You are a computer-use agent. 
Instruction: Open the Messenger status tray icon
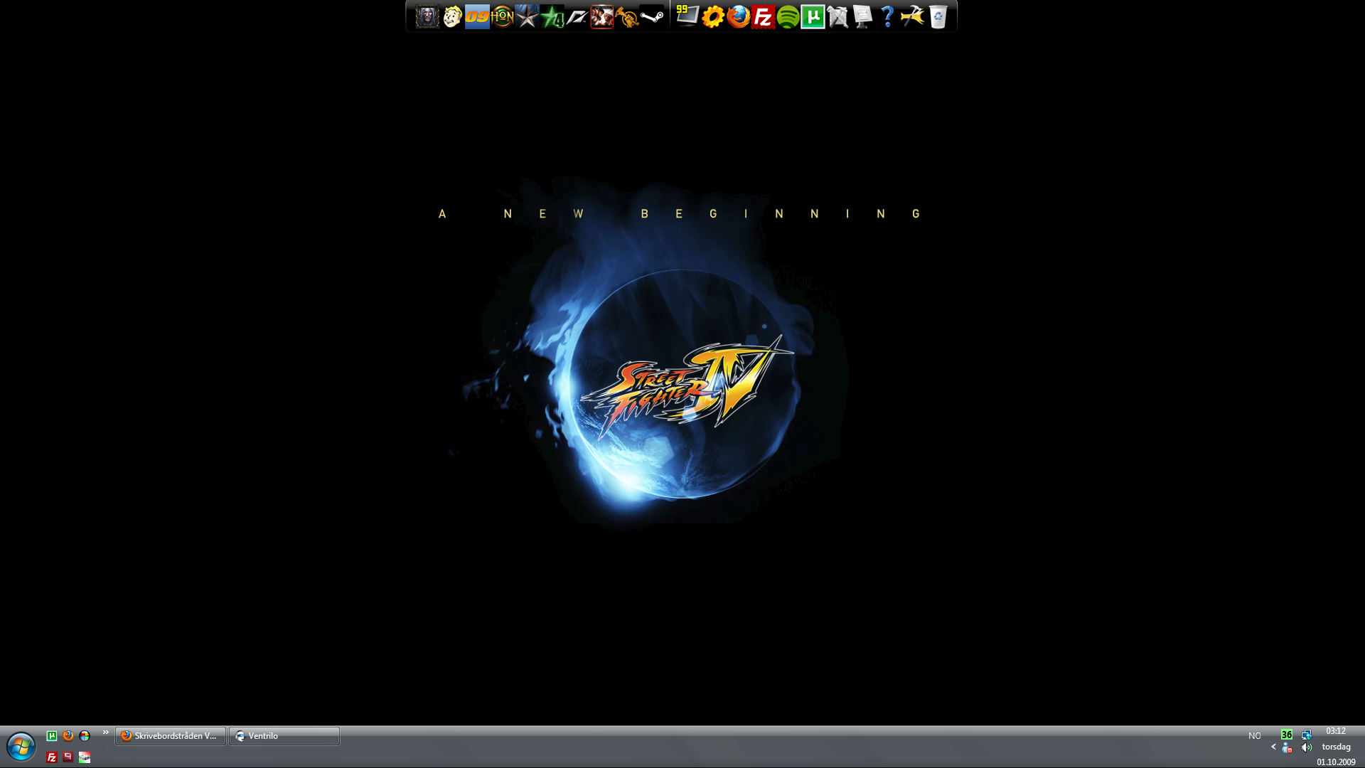pos(1287,748)
